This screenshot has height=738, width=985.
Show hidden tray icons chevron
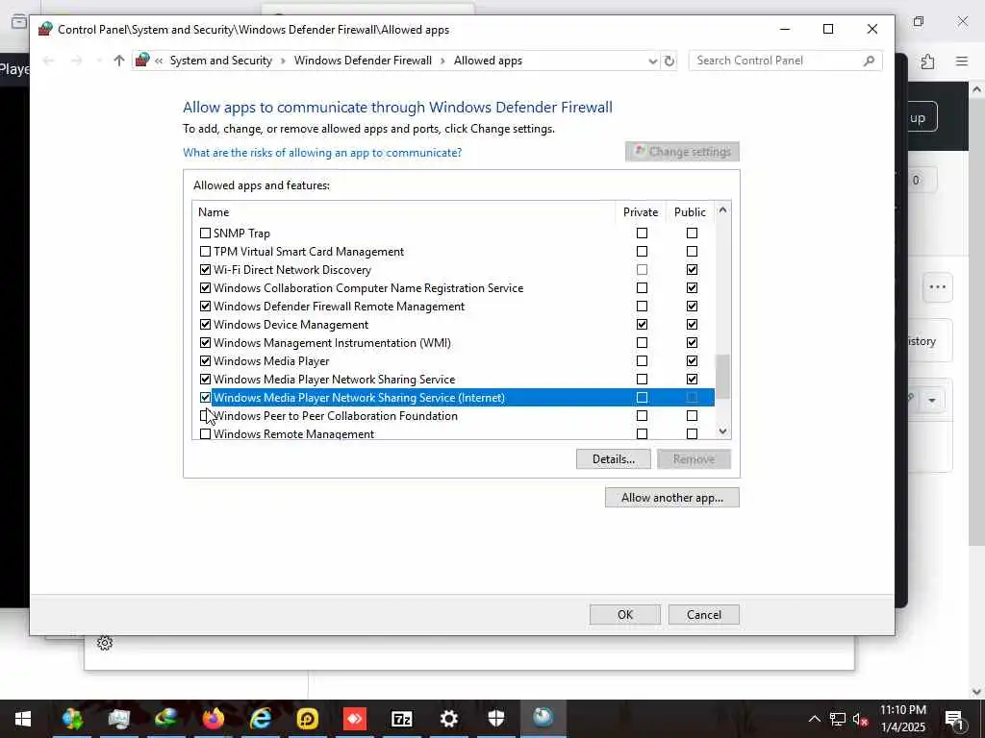tap(814, 719)
